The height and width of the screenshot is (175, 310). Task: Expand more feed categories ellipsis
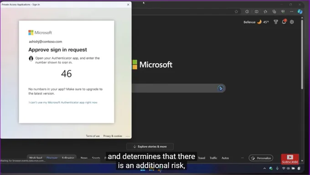(243, 158)
